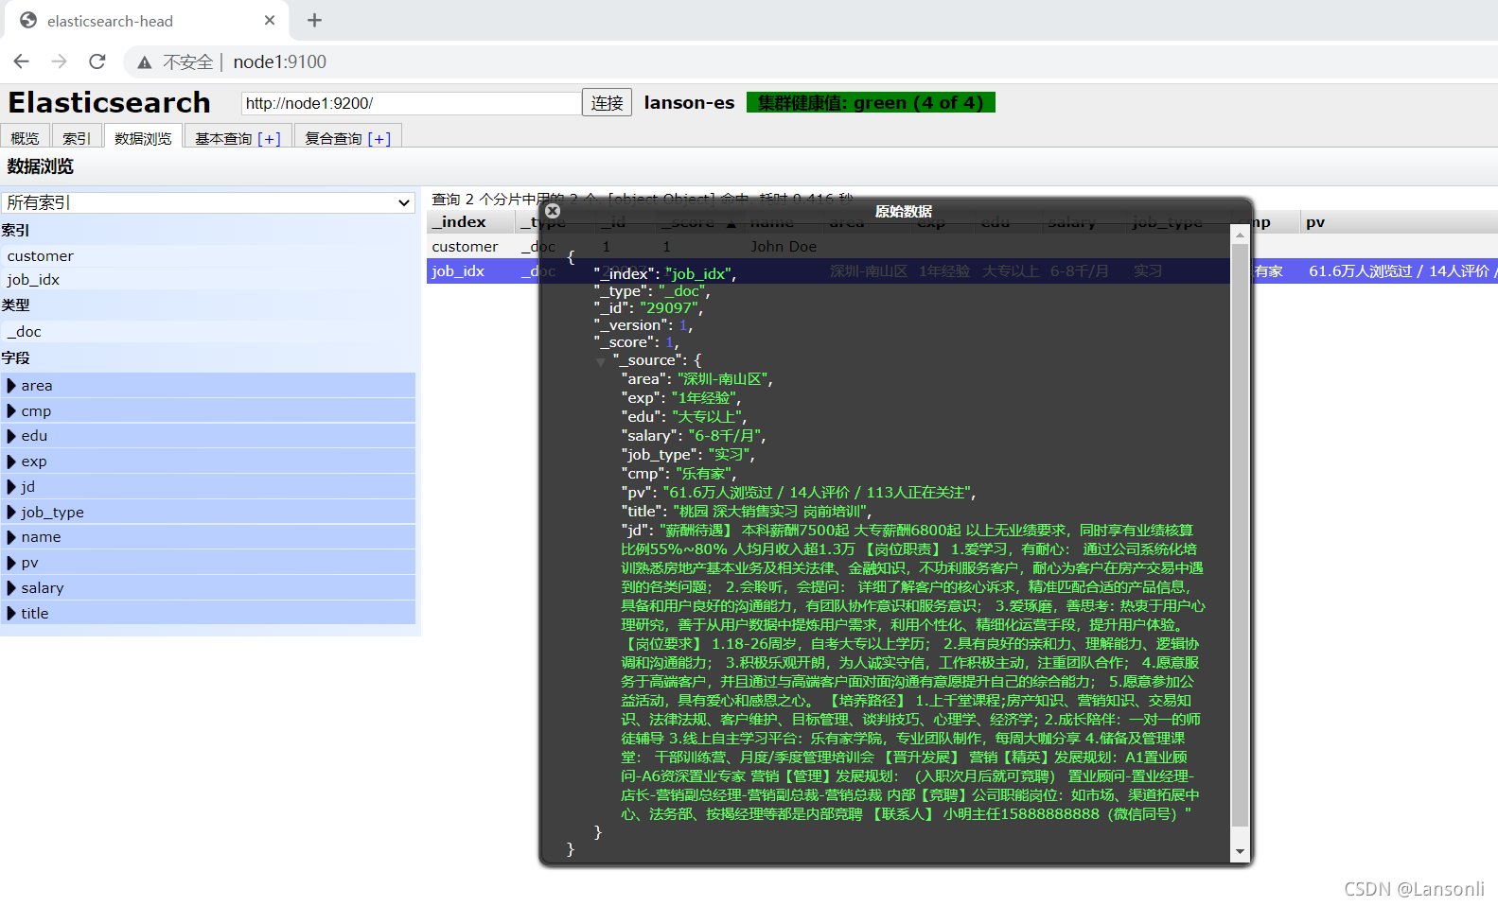Expand the exp field filter
The image size is (1498, 906).
(11, 462)
